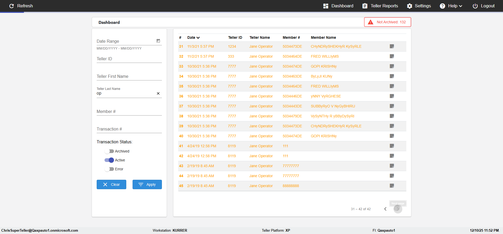Click Teller ID 1234 in row 31

coord(232,46)
